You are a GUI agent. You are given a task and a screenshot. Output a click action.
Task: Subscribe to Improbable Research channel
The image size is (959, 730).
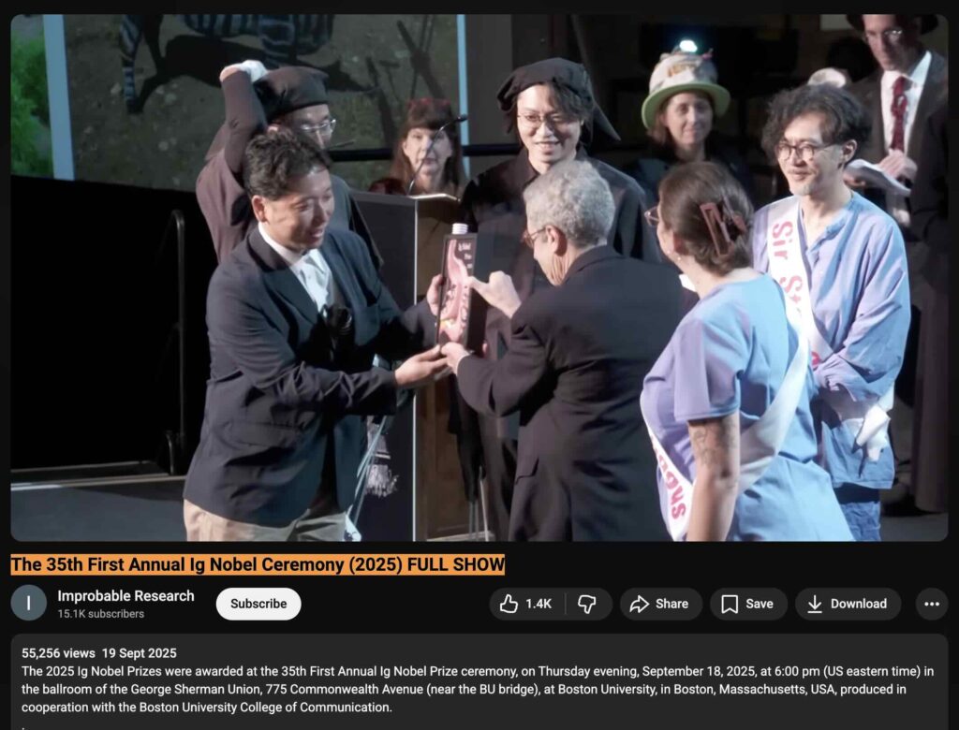[258, 604]
